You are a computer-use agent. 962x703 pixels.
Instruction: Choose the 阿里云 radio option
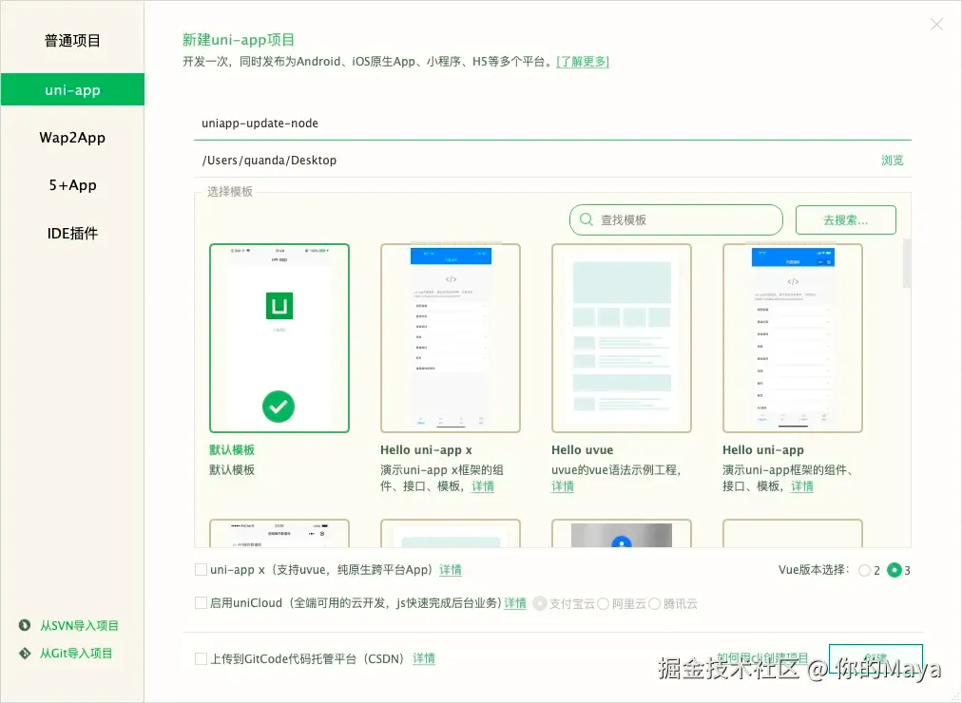pyautogui.click(x=603, y=603)
